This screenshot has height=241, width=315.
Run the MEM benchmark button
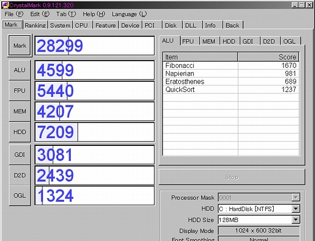tap(20, 111)
